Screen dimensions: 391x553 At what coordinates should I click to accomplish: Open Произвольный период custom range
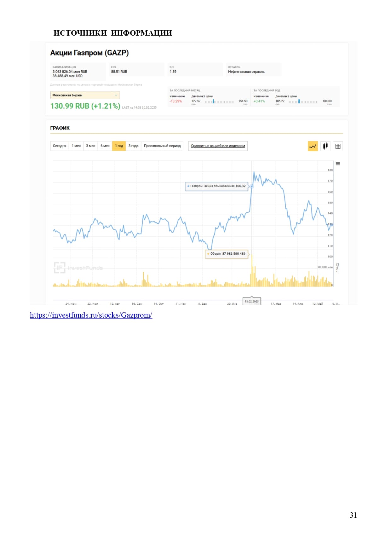point(162,146)
